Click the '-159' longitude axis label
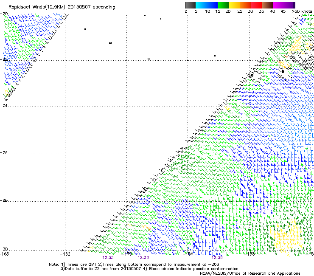This screenshot has height=276, width=314. pyautogui.click(x=126, y=254)
